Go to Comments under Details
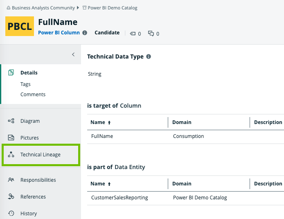Viewport: 284px width, 219px height. coord(33,94)
